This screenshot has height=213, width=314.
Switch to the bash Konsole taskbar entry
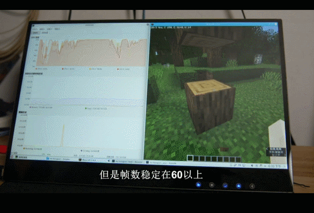point(127,161)
